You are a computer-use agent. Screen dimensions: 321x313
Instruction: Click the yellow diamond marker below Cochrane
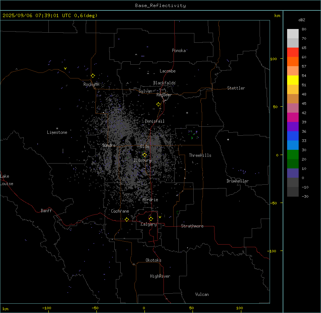coord(127,219)
